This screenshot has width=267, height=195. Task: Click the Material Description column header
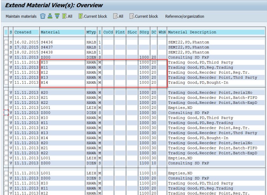click(192, 32)
